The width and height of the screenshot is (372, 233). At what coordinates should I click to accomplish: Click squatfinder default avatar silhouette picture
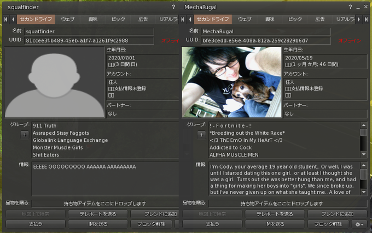coord(55,82)
